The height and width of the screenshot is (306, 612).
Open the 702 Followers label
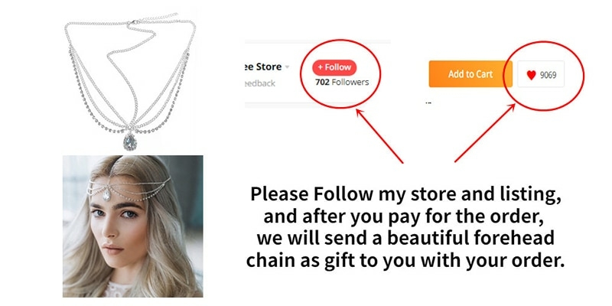pos(342,83)
